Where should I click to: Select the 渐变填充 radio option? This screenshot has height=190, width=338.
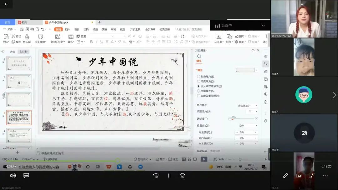tap(198, 81)
